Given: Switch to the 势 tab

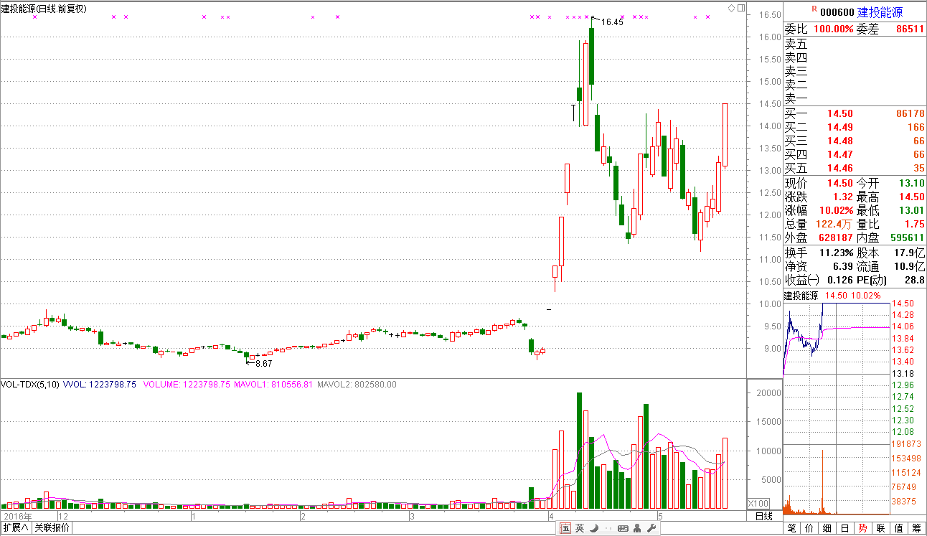Looking at the screenshot, I should (x=863, y=529).
